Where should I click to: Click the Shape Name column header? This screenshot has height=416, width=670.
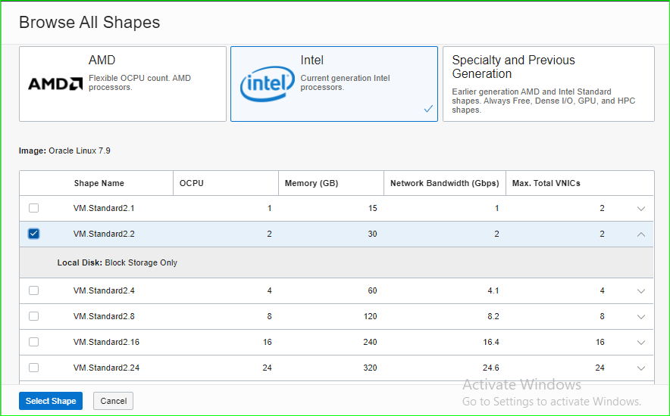pyautogui.click(x=99, y=183)
